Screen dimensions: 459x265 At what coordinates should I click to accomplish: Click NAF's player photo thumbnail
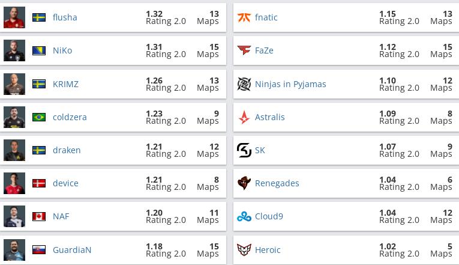[14, 216]
